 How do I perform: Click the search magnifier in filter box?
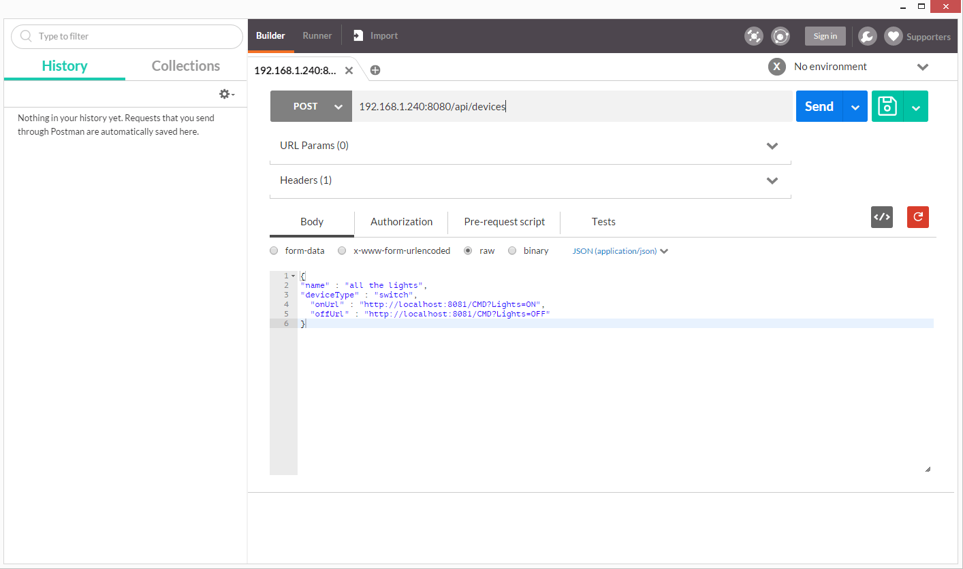point(27,36)
